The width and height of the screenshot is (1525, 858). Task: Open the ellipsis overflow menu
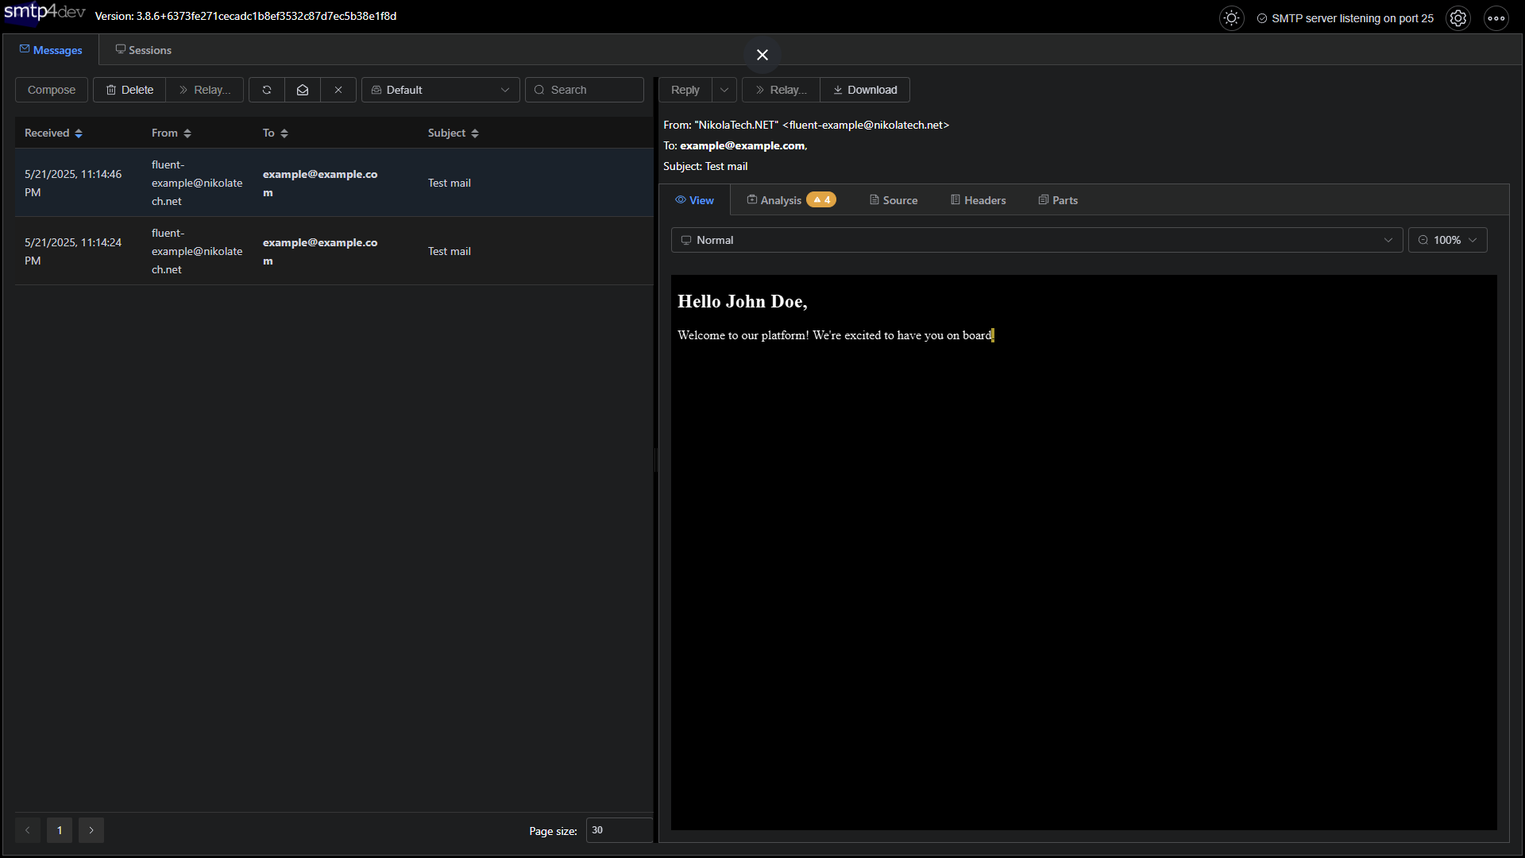(x=1496, y=17)
